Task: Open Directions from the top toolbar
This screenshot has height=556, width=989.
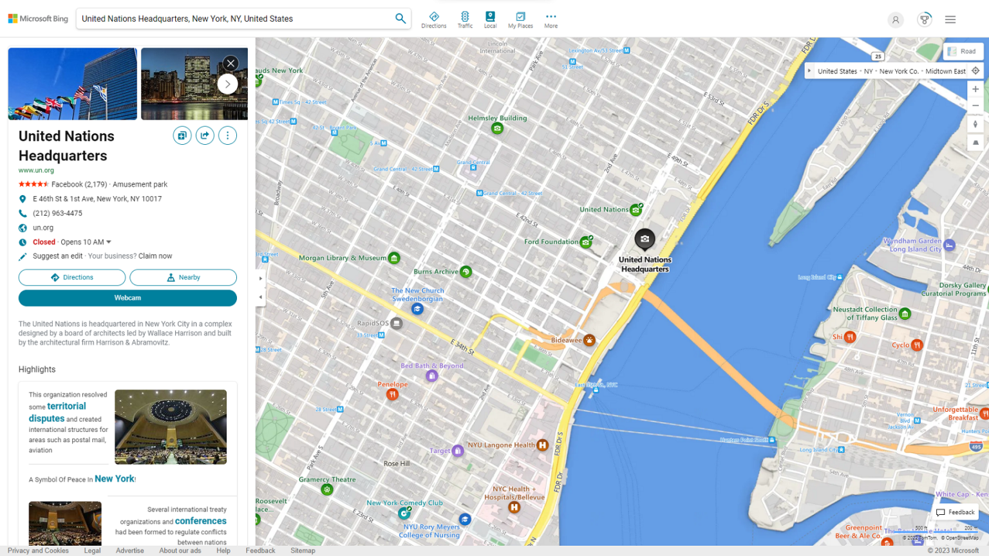Action: 434,19
